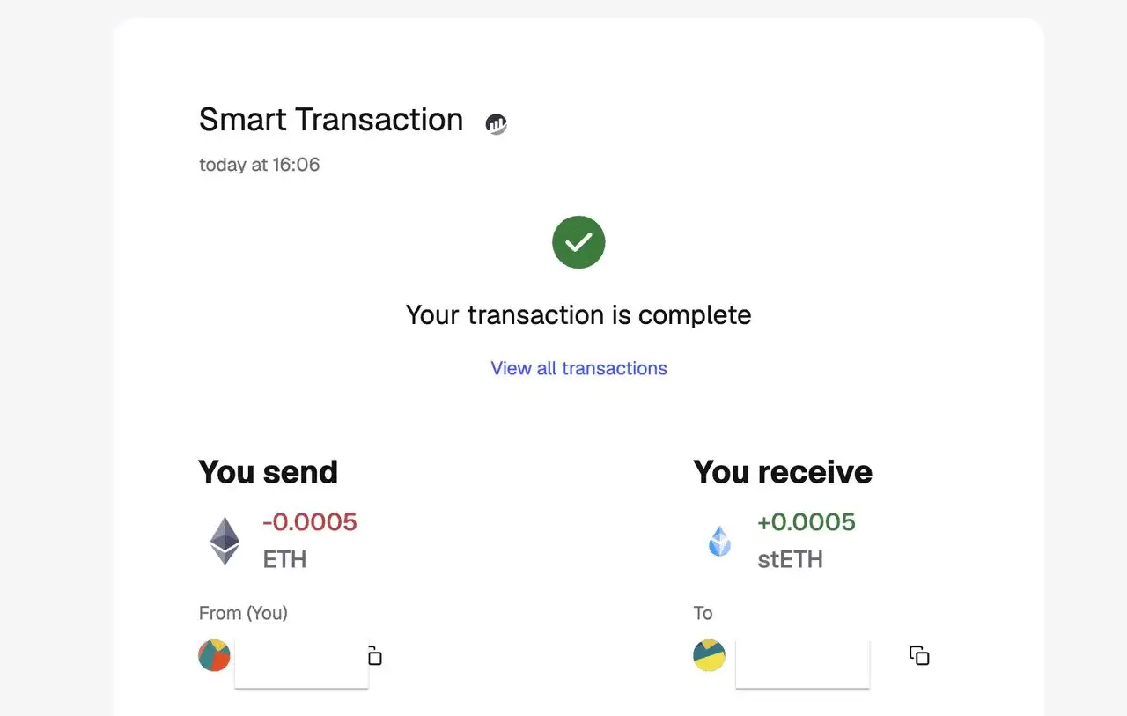The height and width of the screenshot is (716, 1127).
Task: Click the stETH water drop logo
Action: tap(720, 541)
